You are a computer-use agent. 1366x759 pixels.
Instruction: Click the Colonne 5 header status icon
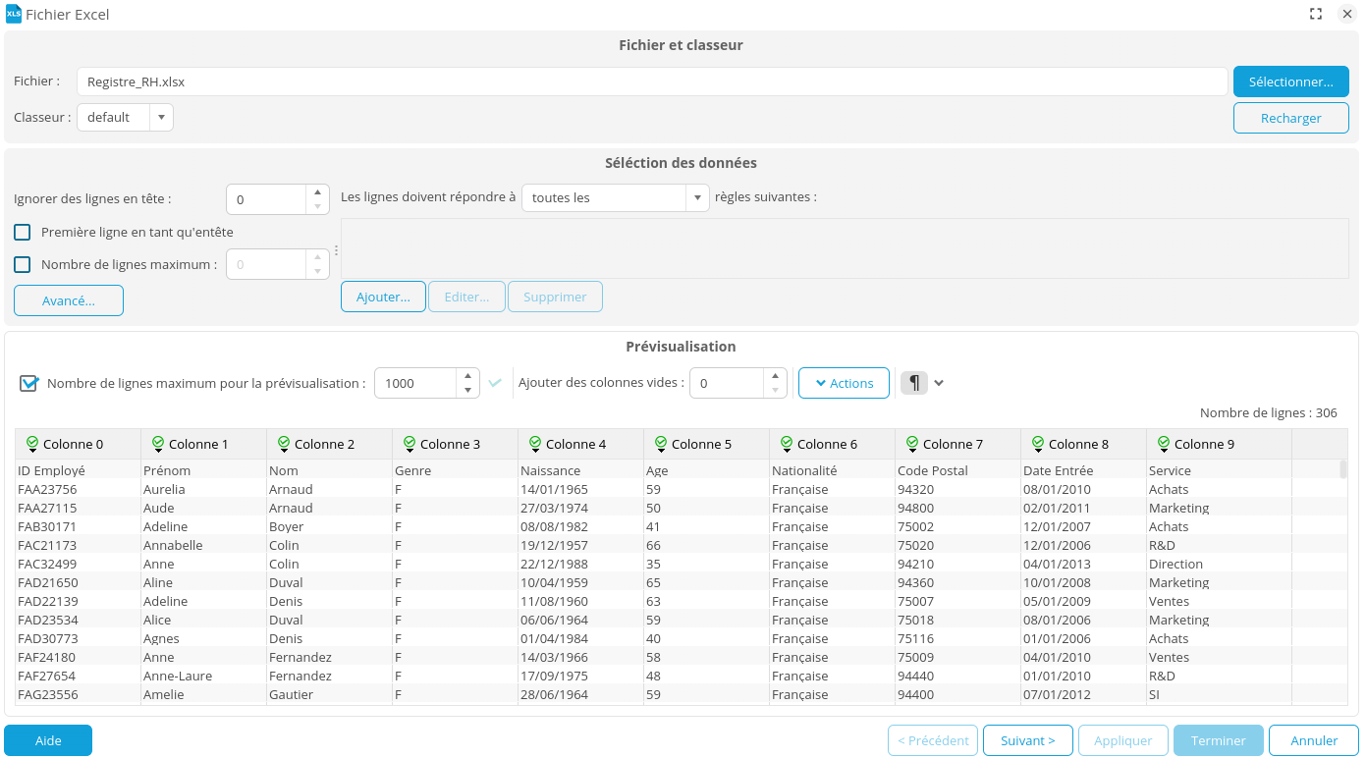tap(661, 444)
